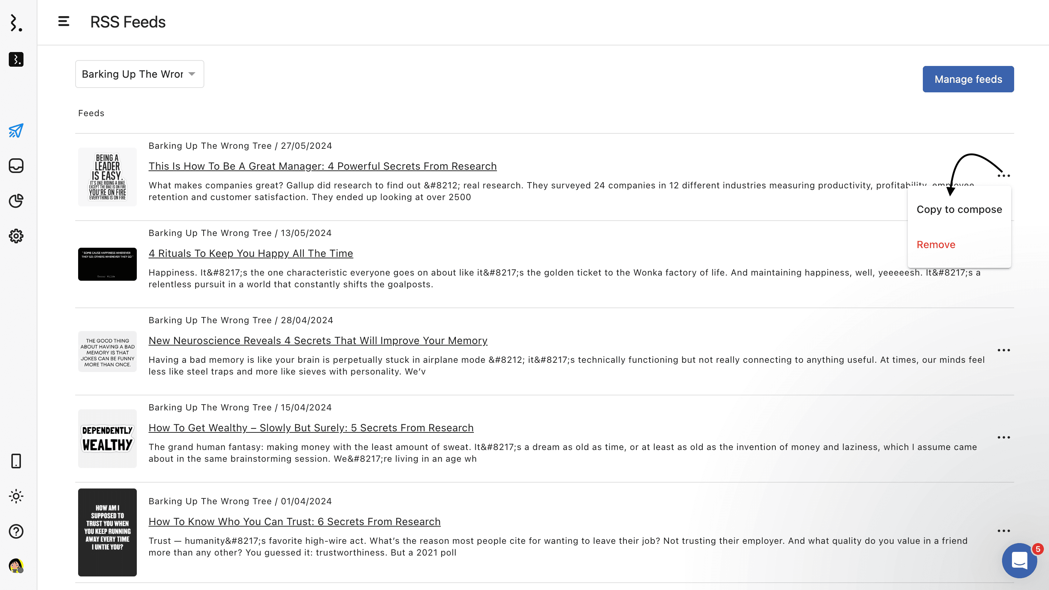Toggle the light/dark theme sun icon
The image size is (1049, 590).
[x=16, y=496]
